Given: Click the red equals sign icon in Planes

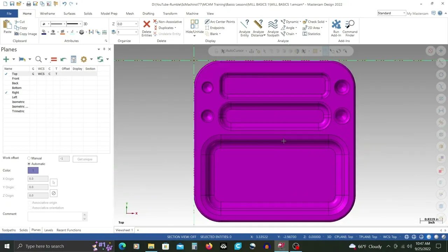Looking at the screenshot, I should pyautogui.click(x=54, y=59).
